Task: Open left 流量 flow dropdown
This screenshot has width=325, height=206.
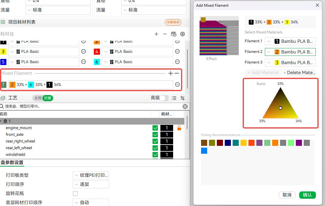Action: [58, 10]
